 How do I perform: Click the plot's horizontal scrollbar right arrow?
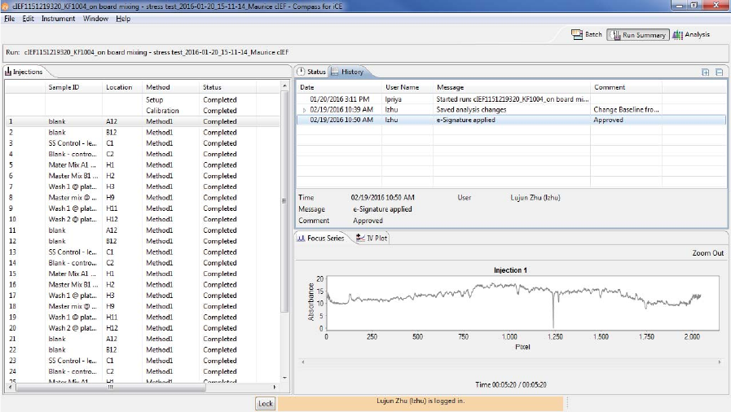pos(718,362)
